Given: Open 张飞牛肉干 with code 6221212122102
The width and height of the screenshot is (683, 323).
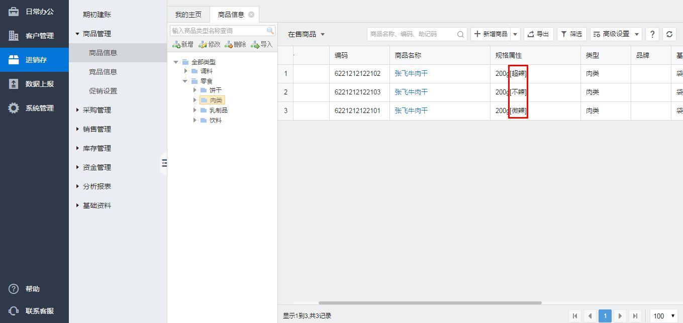Looking at the screenshot, I should [x=411, y=73].
